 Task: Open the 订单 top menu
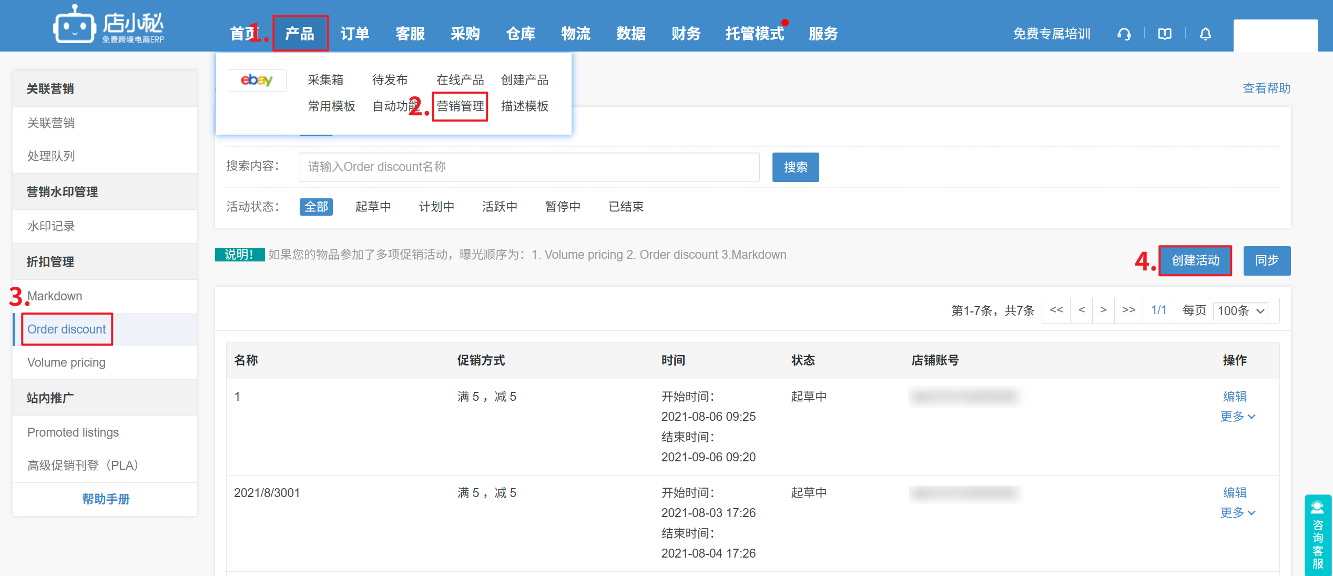click(x=354, y=34)
